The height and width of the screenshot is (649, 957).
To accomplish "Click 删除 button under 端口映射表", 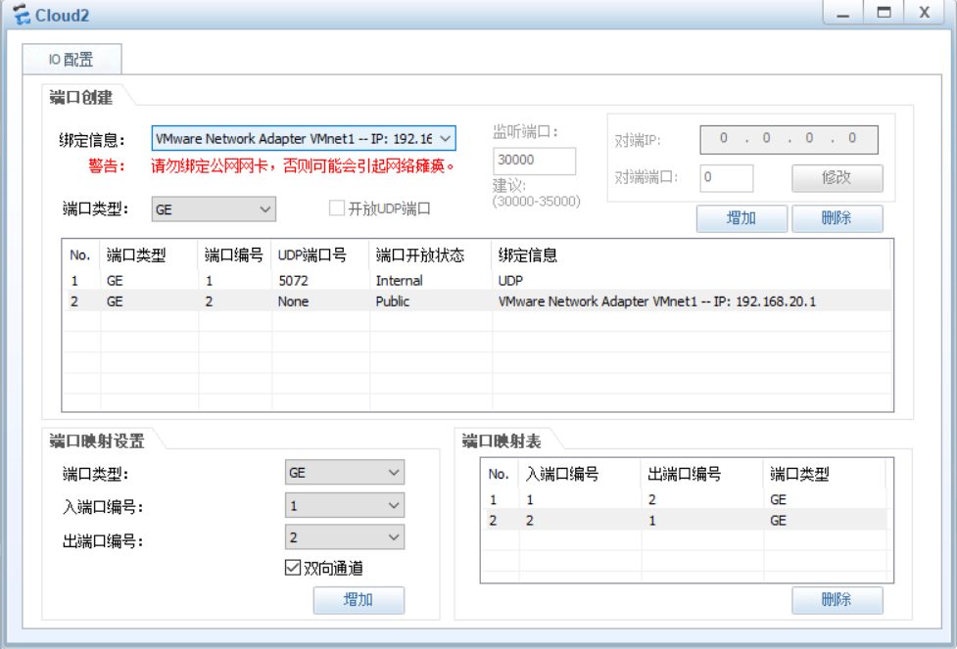I will 837,600.
